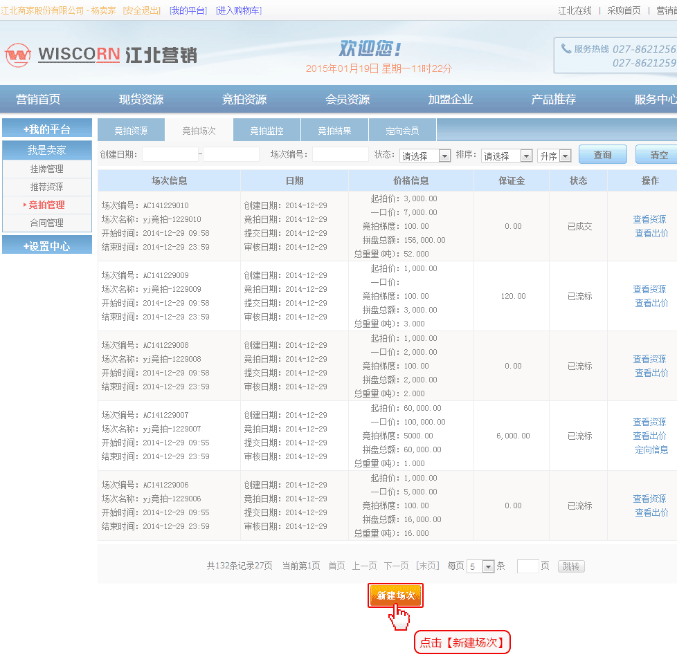Go to 现货资源 in navigation bar

(141, 99)
